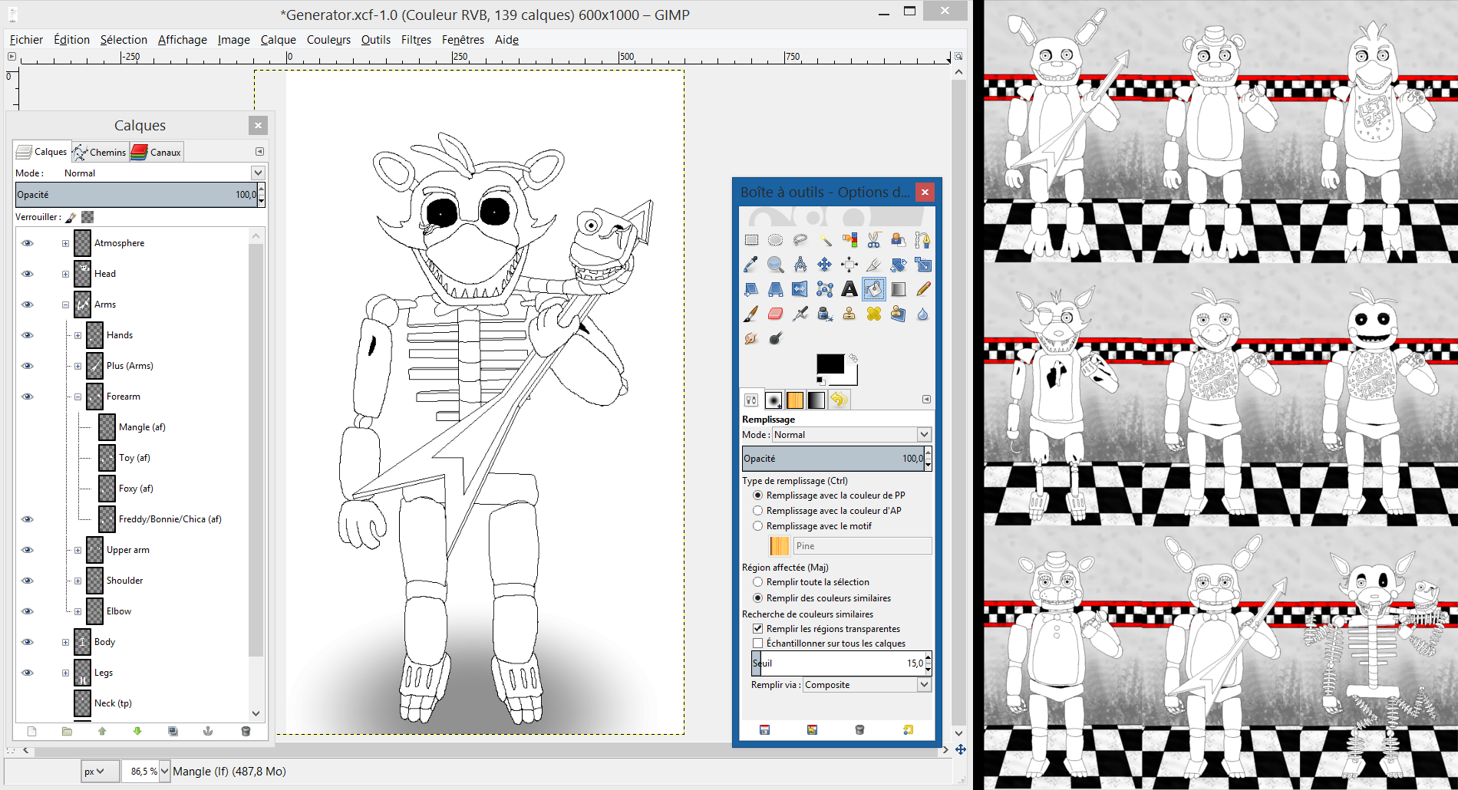Hide the Legs layer group
The height and width of the screenshot is (790, 1458).
[x=28, y=673]
